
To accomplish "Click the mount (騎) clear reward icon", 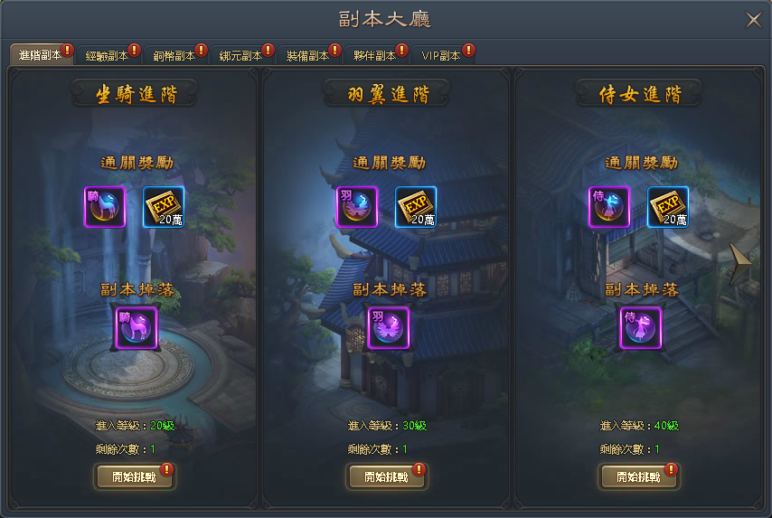I will [x=105, y=207].
